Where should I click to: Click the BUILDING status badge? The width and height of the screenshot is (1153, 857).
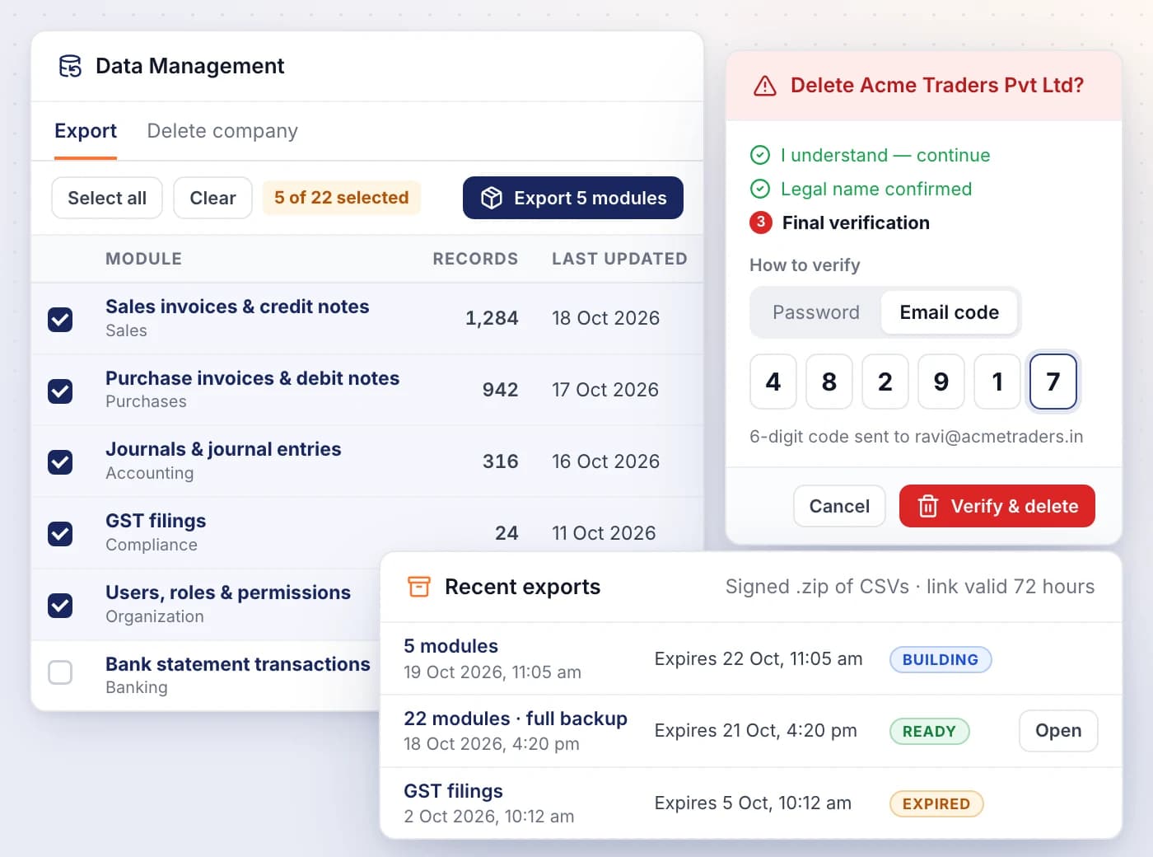click(941, 659)
